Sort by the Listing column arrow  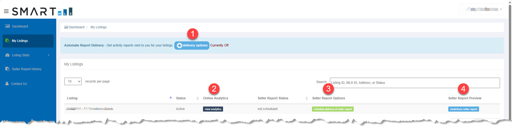pyautogui.click(x=171, y=98)
